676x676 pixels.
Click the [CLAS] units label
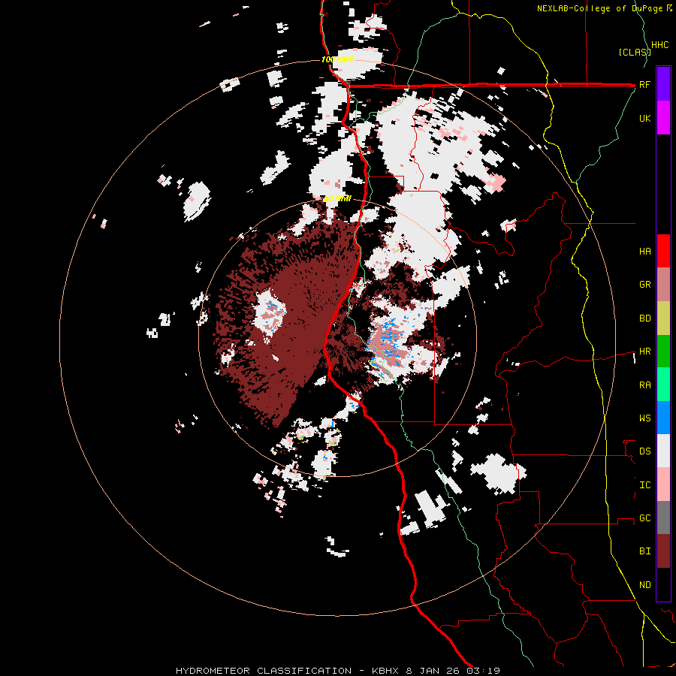point(634,52)
